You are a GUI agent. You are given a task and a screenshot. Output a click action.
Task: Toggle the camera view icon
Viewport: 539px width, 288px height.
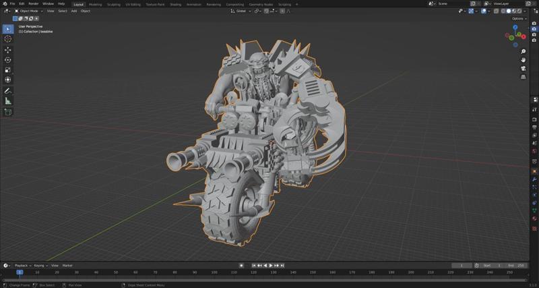[x=524, y=68]
